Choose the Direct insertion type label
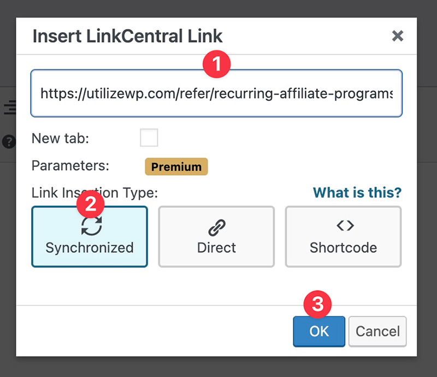437x377 pixels. tap(216, 247)
